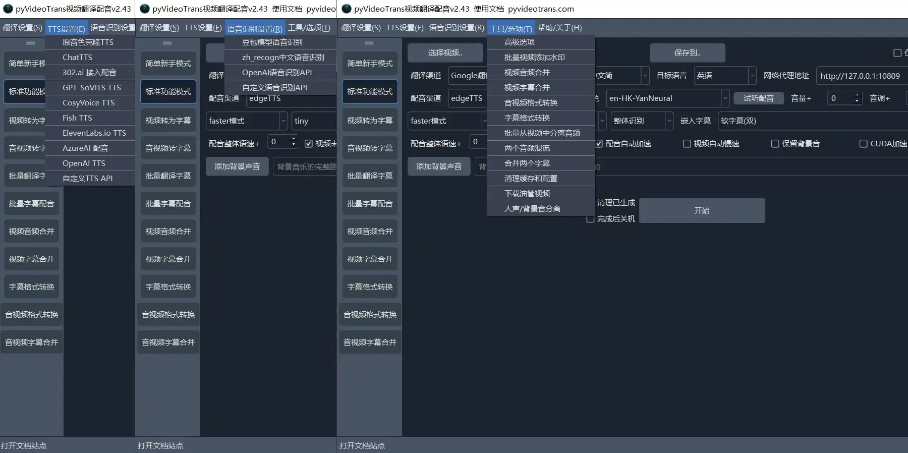Click the 试听配音 preview button

click(x=758, y=98)
